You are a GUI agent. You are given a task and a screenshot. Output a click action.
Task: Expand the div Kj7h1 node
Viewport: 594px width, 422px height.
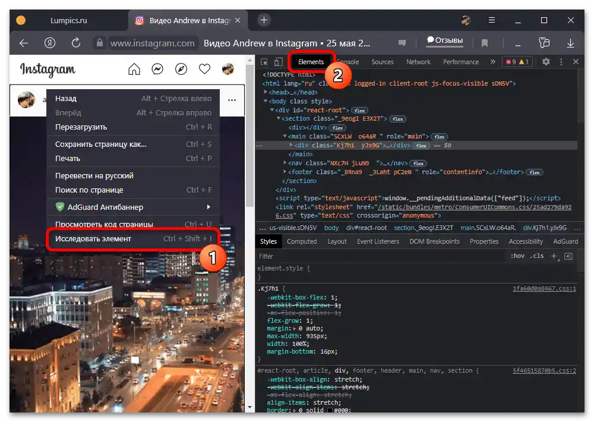point(291,145)
